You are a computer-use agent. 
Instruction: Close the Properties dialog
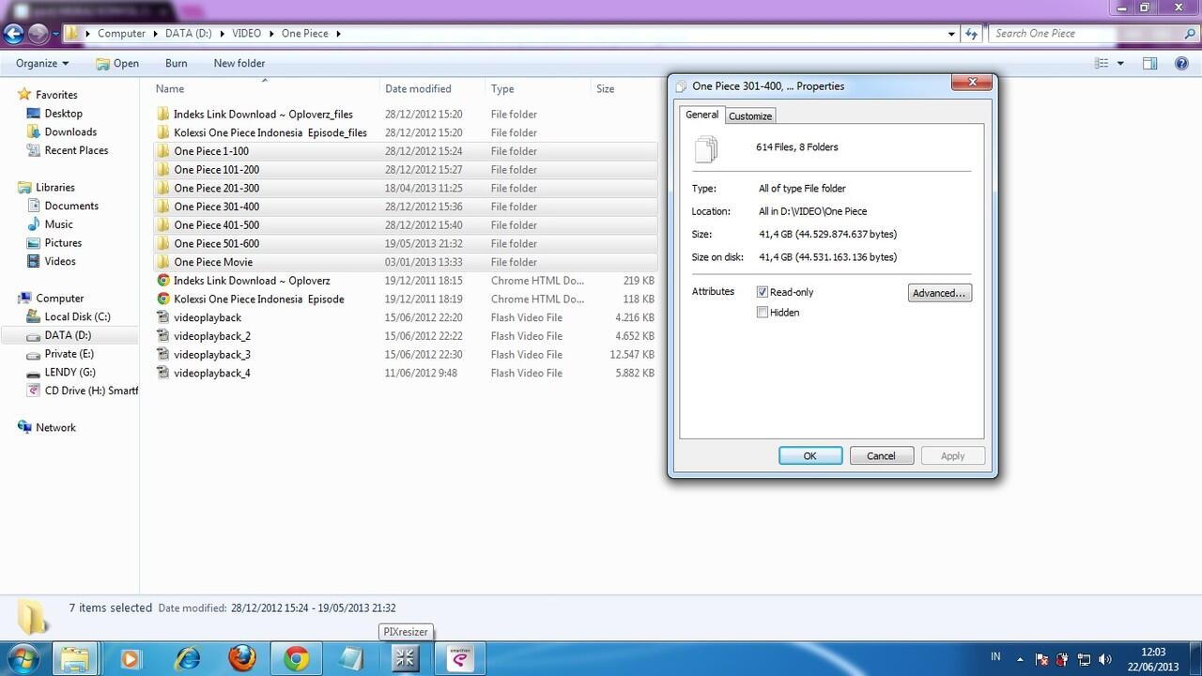coord(972,83)
